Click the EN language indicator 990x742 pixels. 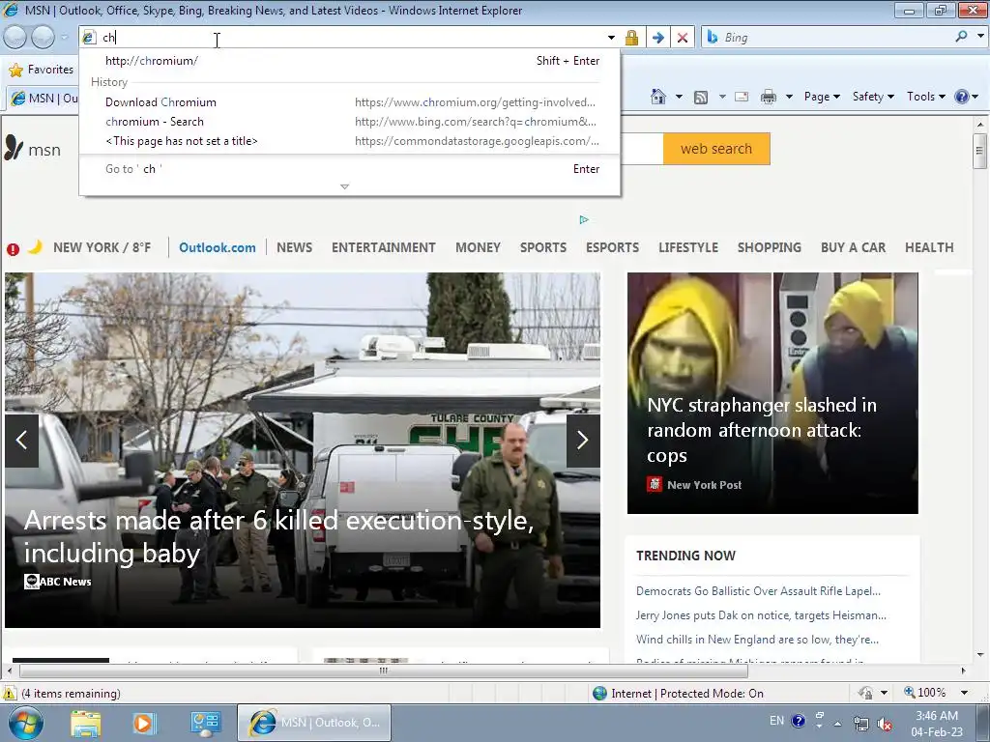(776, 721)
